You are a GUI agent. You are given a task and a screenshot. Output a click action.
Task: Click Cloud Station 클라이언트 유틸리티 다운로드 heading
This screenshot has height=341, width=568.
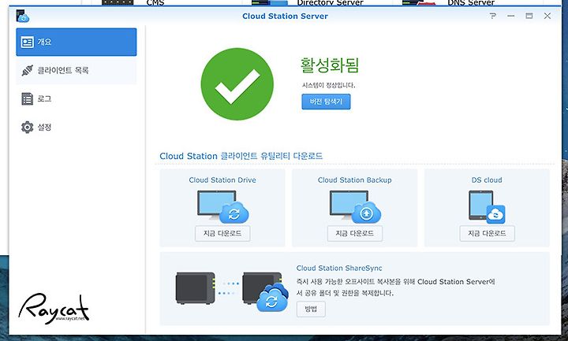coord(241,156)
